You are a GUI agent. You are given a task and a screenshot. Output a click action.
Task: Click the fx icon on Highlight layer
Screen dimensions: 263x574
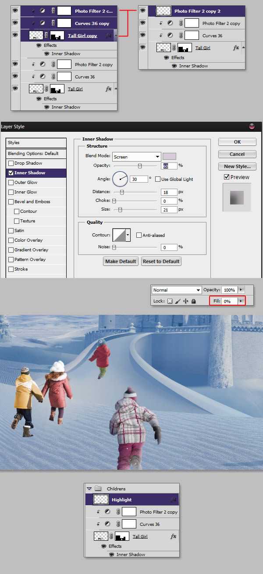[x=174, y=500]
